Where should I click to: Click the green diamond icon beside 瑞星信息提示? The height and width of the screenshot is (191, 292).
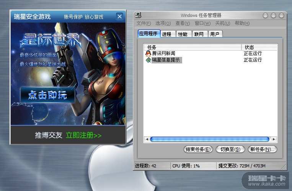(148, 60)
